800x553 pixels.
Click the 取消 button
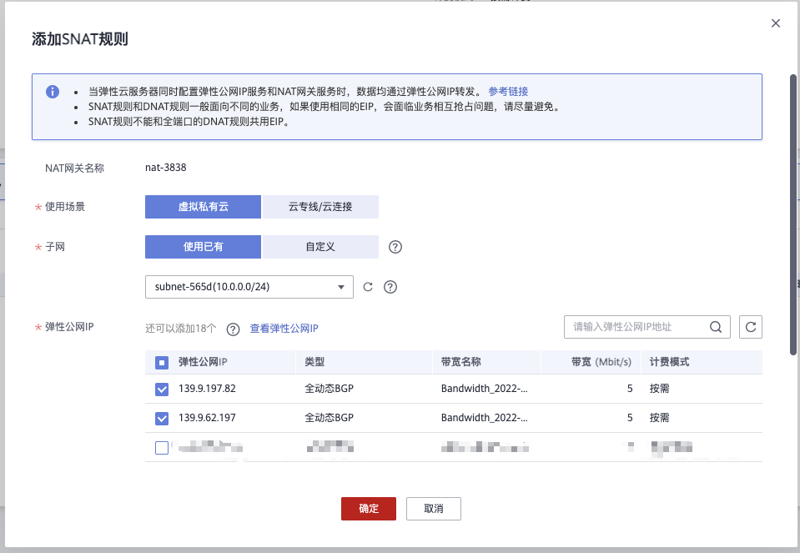[x=433, y=508]
